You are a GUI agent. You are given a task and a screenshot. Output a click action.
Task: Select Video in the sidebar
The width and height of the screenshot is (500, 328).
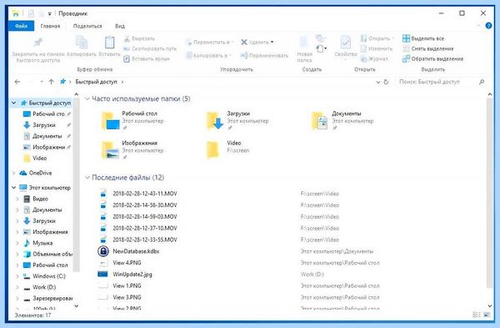point(35,159)
